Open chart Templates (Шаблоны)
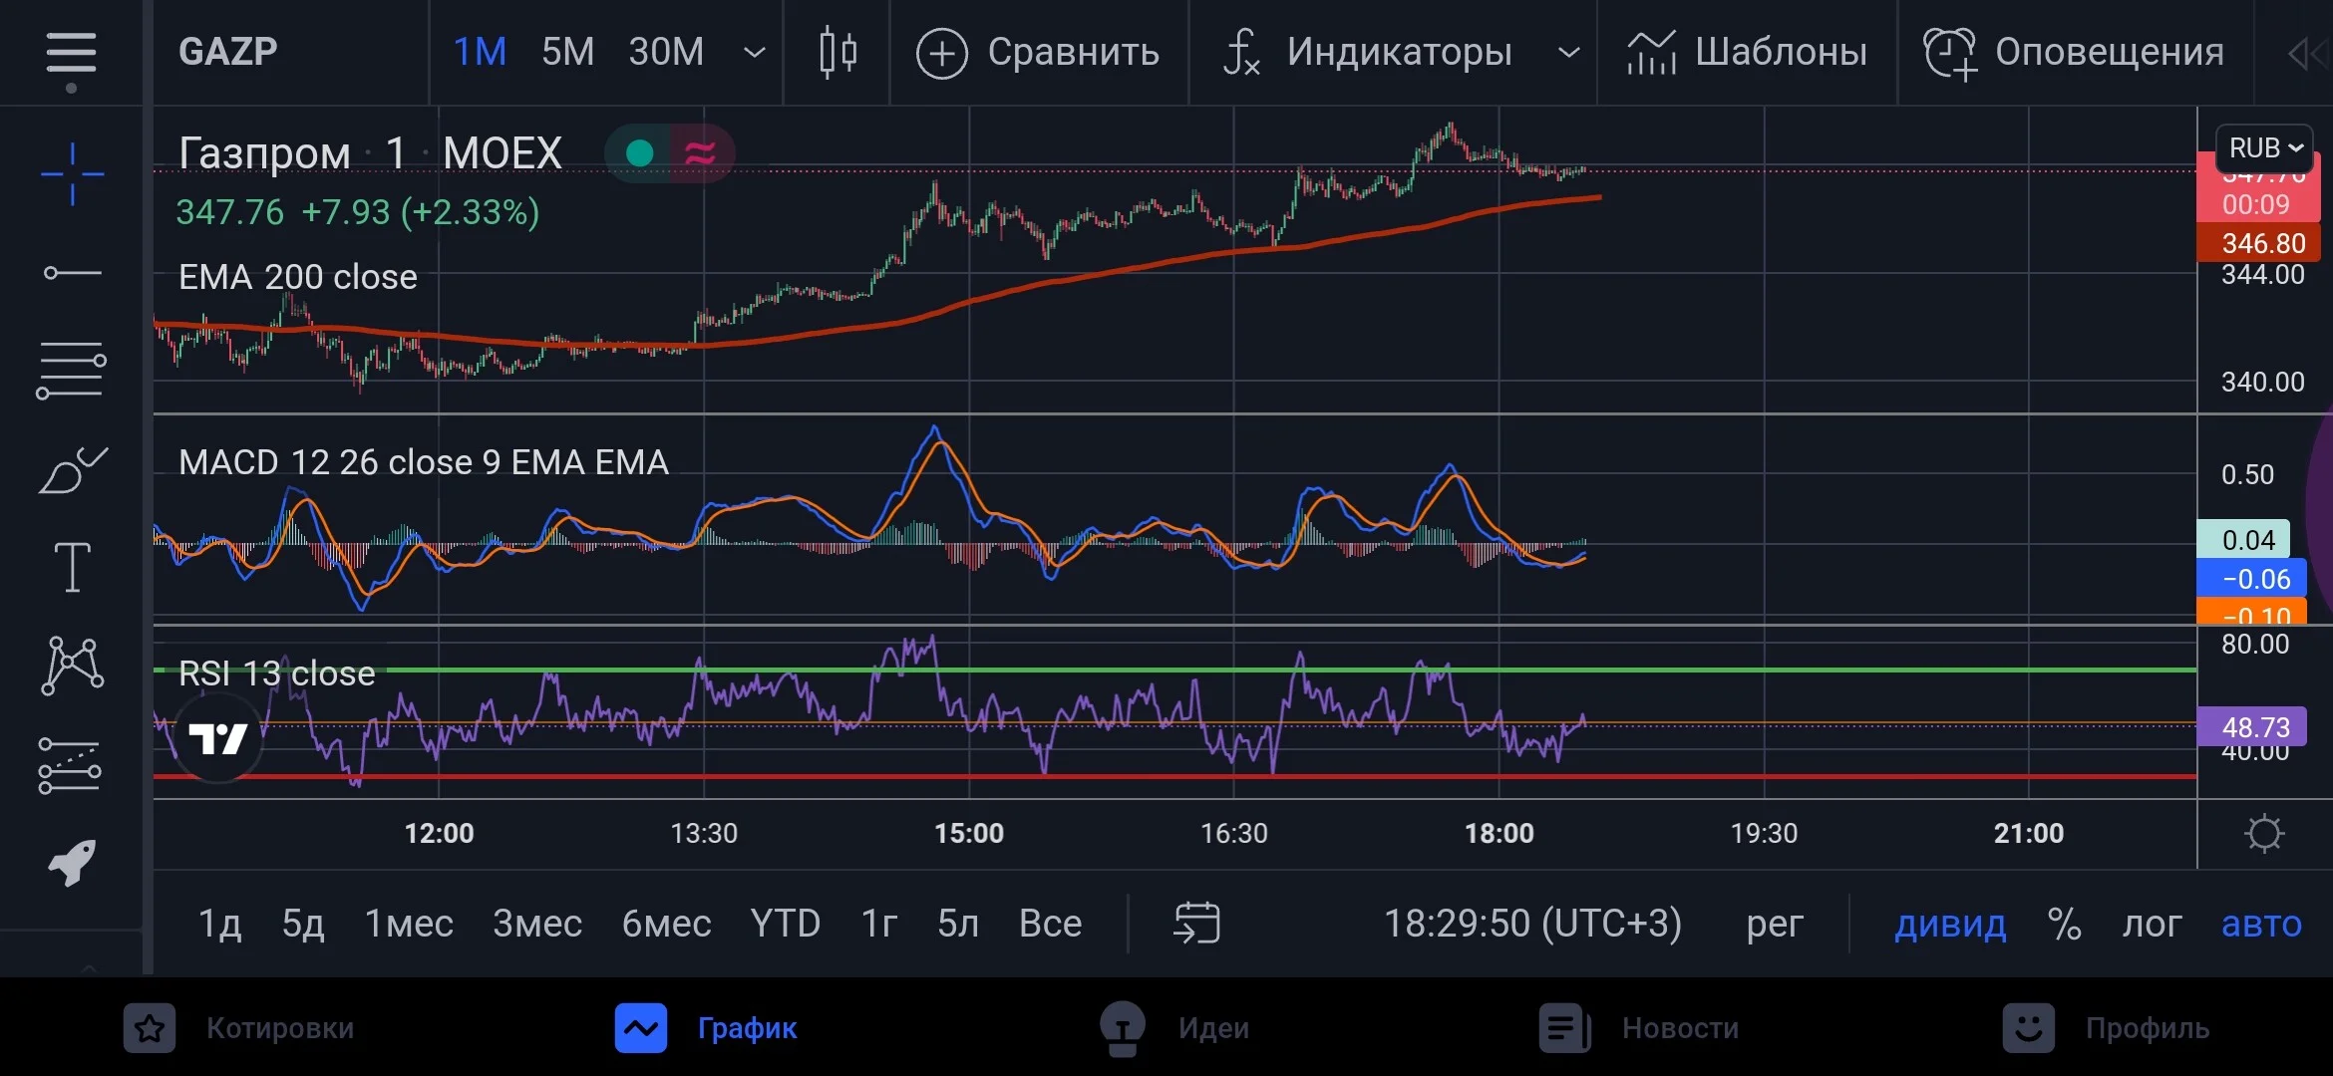 pyautogui.click(x=1747, y=52)
